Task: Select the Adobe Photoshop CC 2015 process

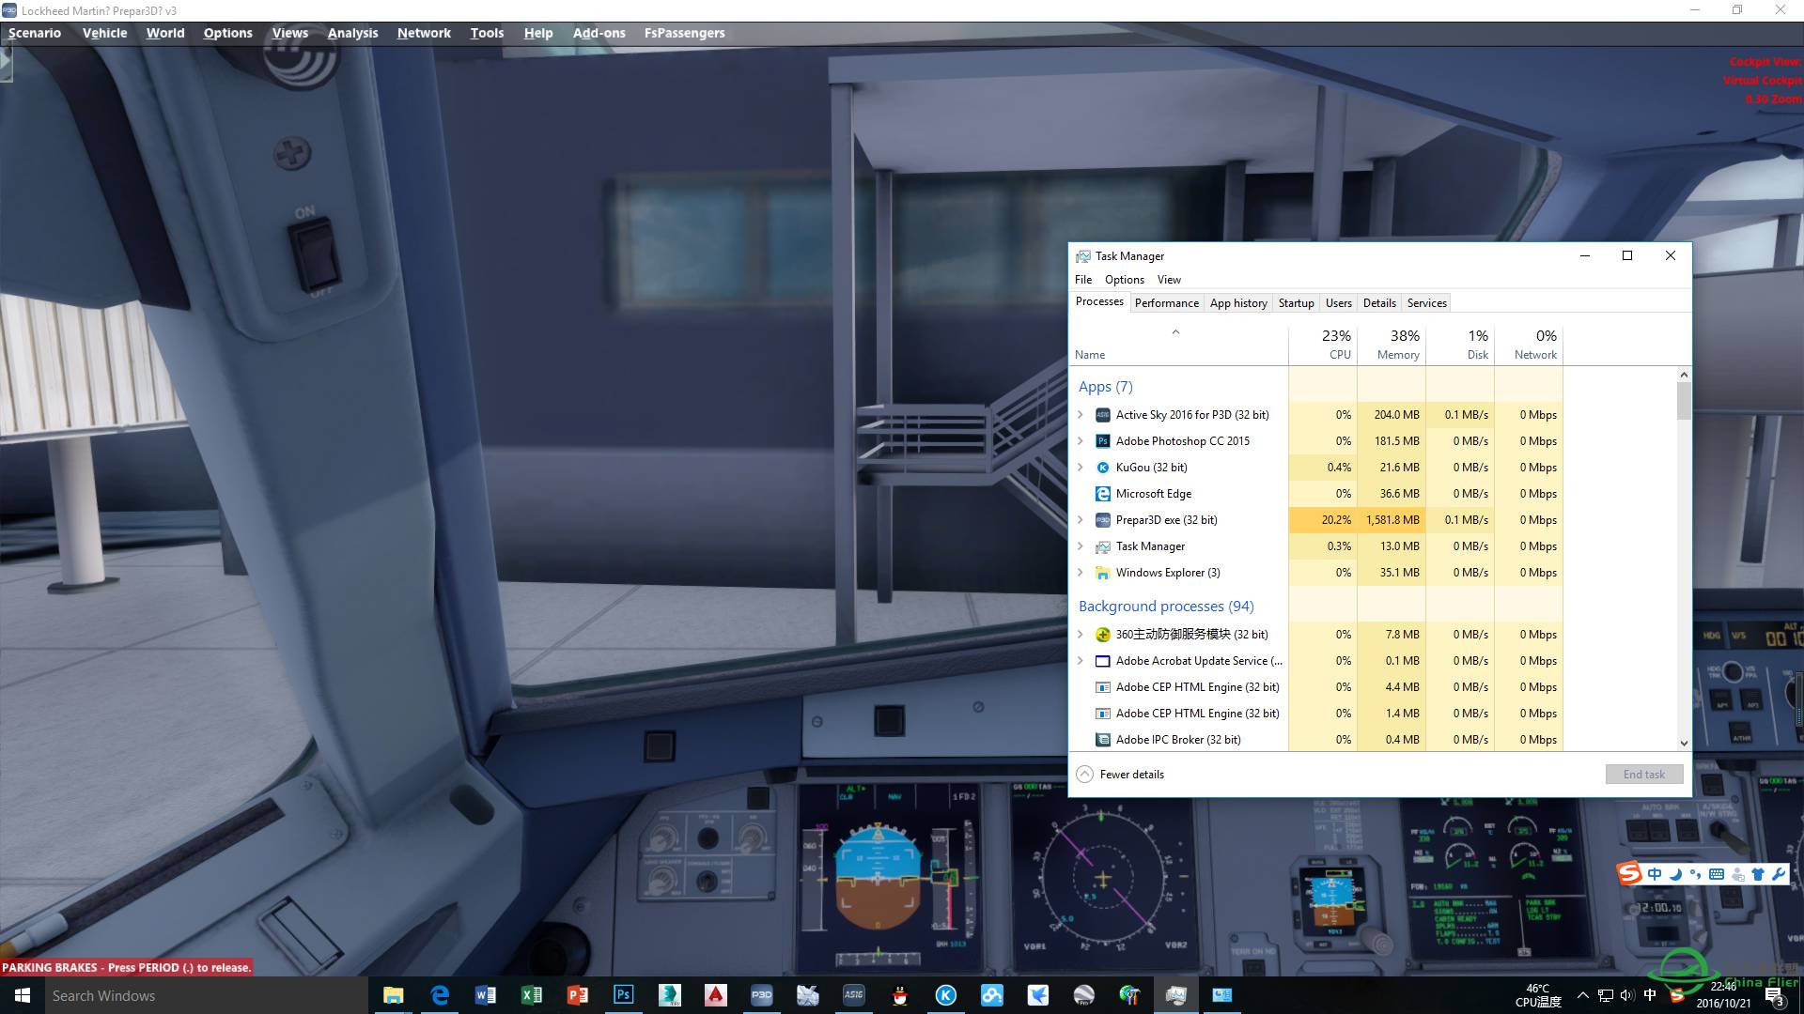Action: click(x=1182, y=439)
